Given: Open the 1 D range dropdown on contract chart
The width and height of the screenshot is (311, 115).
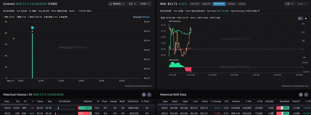Looking at the screenshot, I should click(x=132, y=4).
